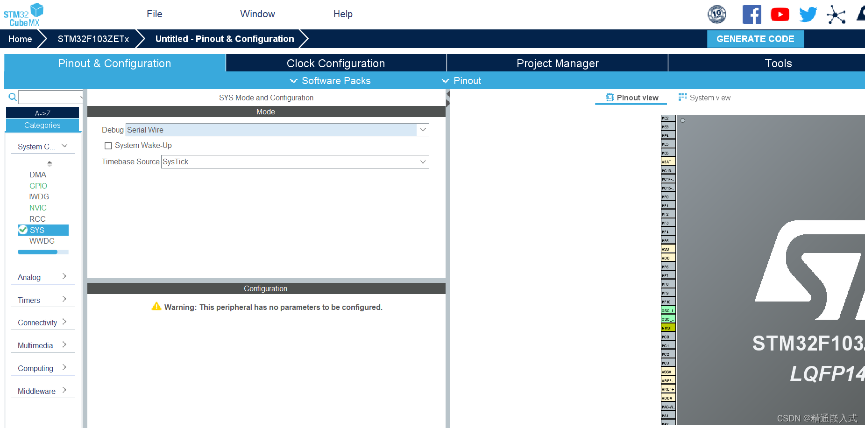This screenshot has height=428, width=865.
Task: Click the warning triangle icon
Action: click(156, 306)
